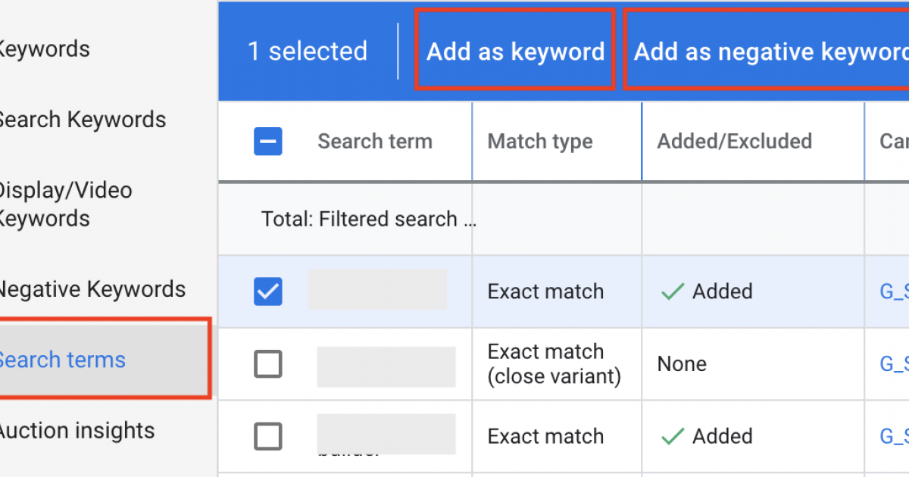Click the Match type column header
Screen dimensions: 909x477
click(540, 142)
